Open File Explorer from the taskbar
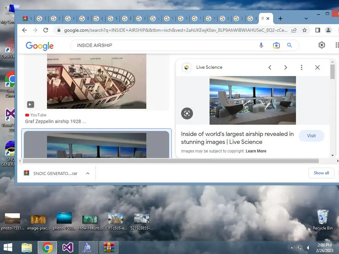 pos(27,247)
